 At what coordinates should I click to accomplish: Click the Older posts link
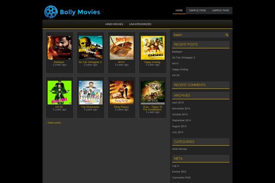click(53, 123)
